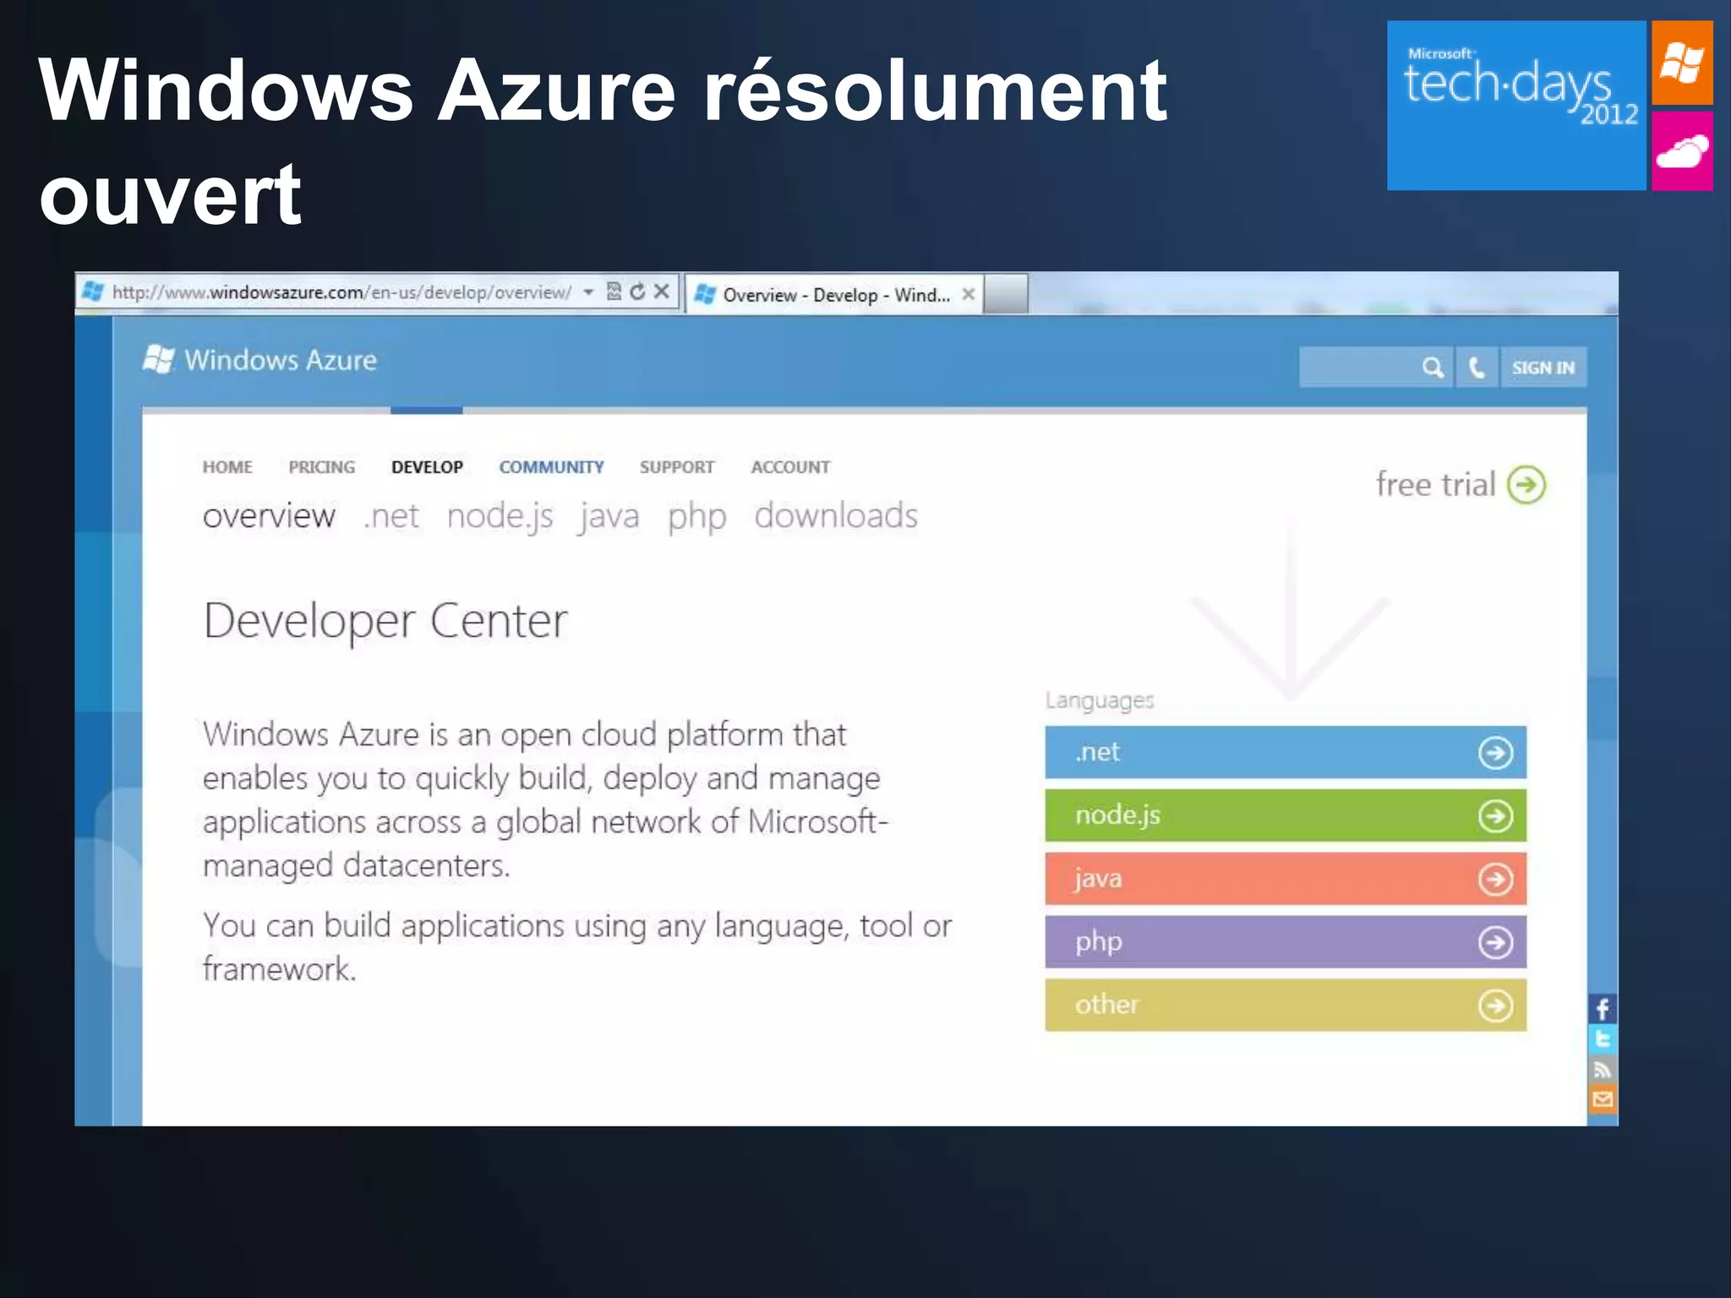The image size is (1731, 1298).
Task: Open the address bar dropdown arrow
Action: pyautogui.click(x=588, y=292)
